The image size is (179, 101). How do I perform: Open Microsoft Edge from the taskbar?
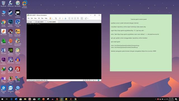point(11,99)
